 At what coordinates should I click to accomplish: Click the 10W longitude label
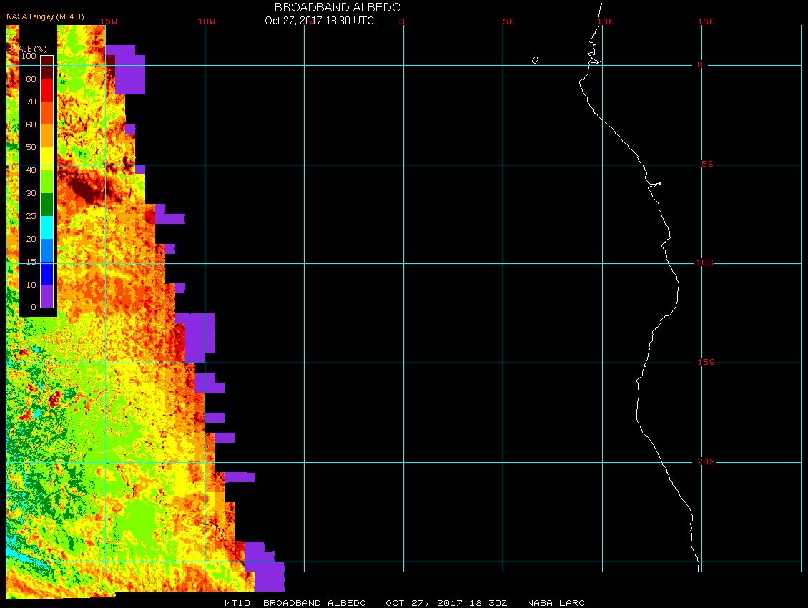(206, 21)
